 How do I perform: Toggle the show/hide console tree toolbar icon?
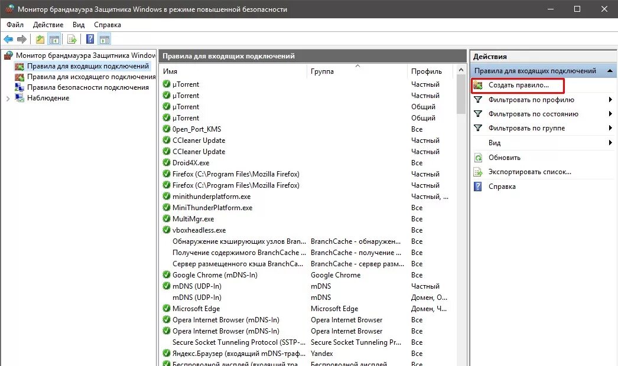[x=54, y=39]
